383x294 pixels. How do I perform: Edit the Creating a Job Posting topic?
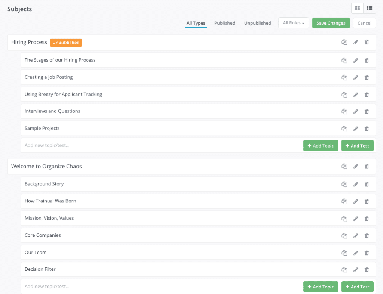pyautogui.click(x=355, y=77)
